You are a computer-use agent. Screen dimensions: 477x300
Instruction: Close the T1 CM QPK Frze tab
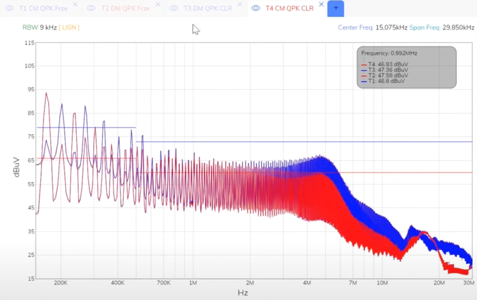click(75, 4)
